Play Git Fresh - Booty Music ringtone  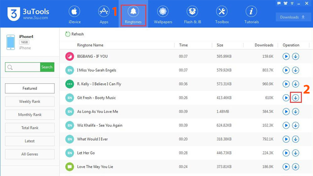(286, 98)
